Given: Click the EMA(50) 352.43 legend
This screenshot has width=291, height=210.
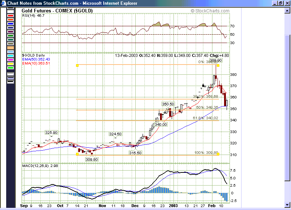Looking at the screenshot, I should coord(36,59).
